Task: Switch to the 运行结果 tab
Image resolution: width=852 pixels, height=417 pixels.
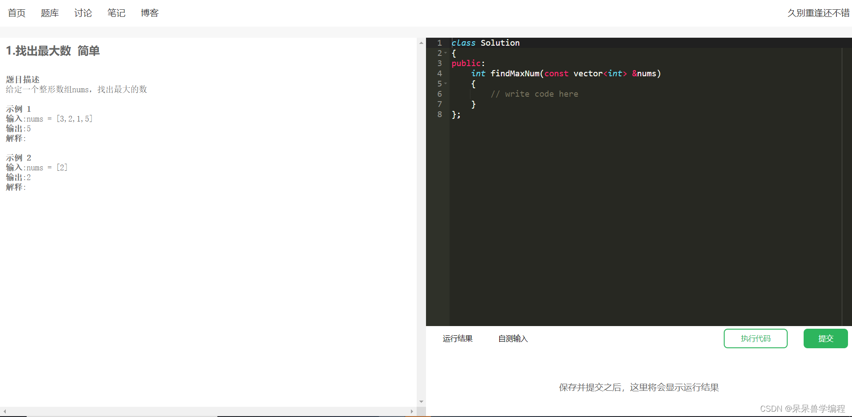Action: (x=458, y=338)
